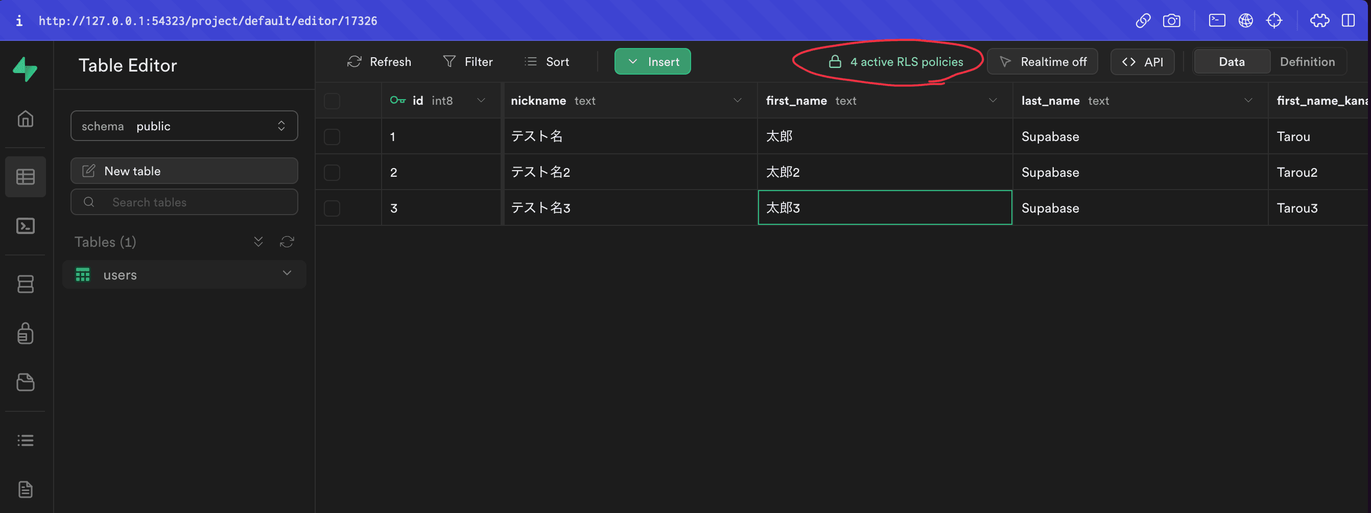Toggle the select-all header checkbox
This screenshot has height=513, width=1371.
[x=332, y=101]
